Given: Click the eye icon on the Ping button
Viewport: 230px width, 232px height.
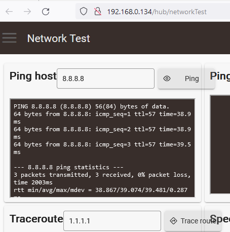Looking at the screenshot, I should click(x=167, y=79).
